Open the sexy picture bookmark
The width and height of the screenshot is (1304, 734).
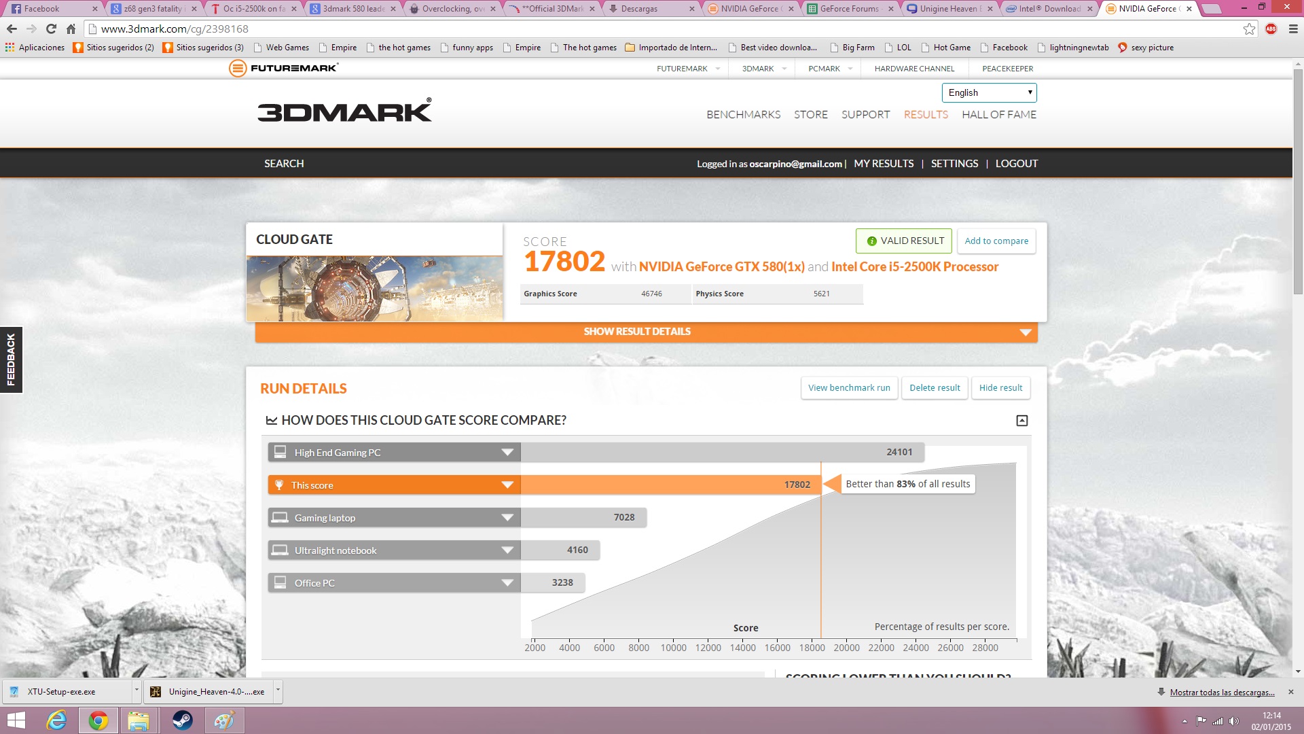[1146, 48]
